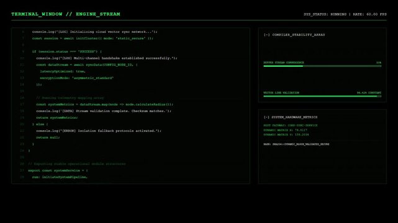
Task: Click the "if (session.status === 'SUCCESS')" line
Action: click(x=67, y=51)
